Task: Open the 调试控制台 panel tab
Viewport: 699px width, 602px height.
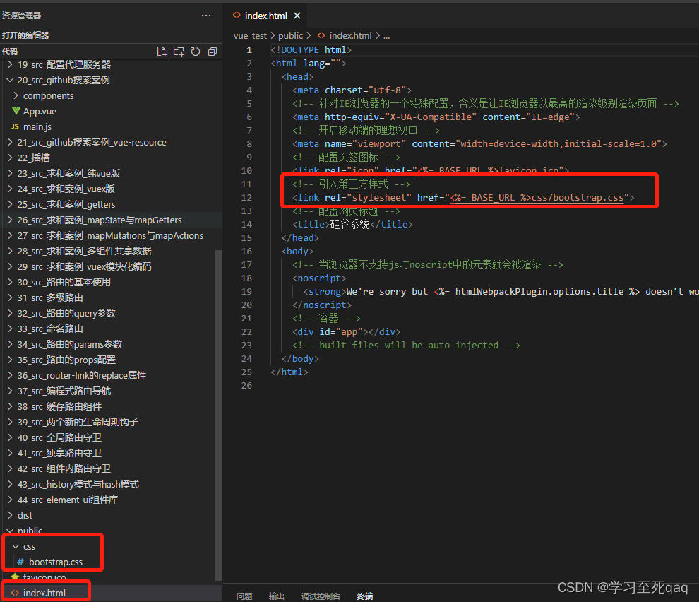Action: pyautogui.click(x=321, y=596)
